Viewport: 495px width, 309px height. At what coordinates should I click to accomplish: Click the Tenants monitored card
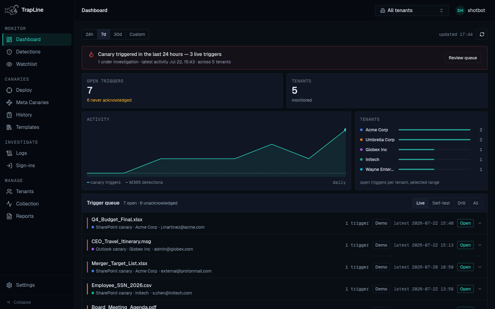pyautogui.click(x=387, y=91)
